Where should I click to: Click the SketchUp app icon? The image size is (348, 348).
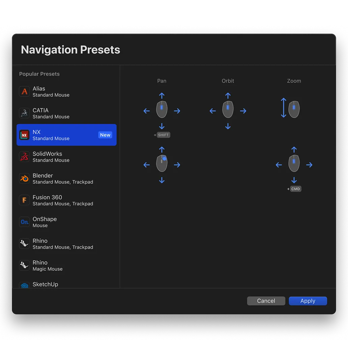24,285
